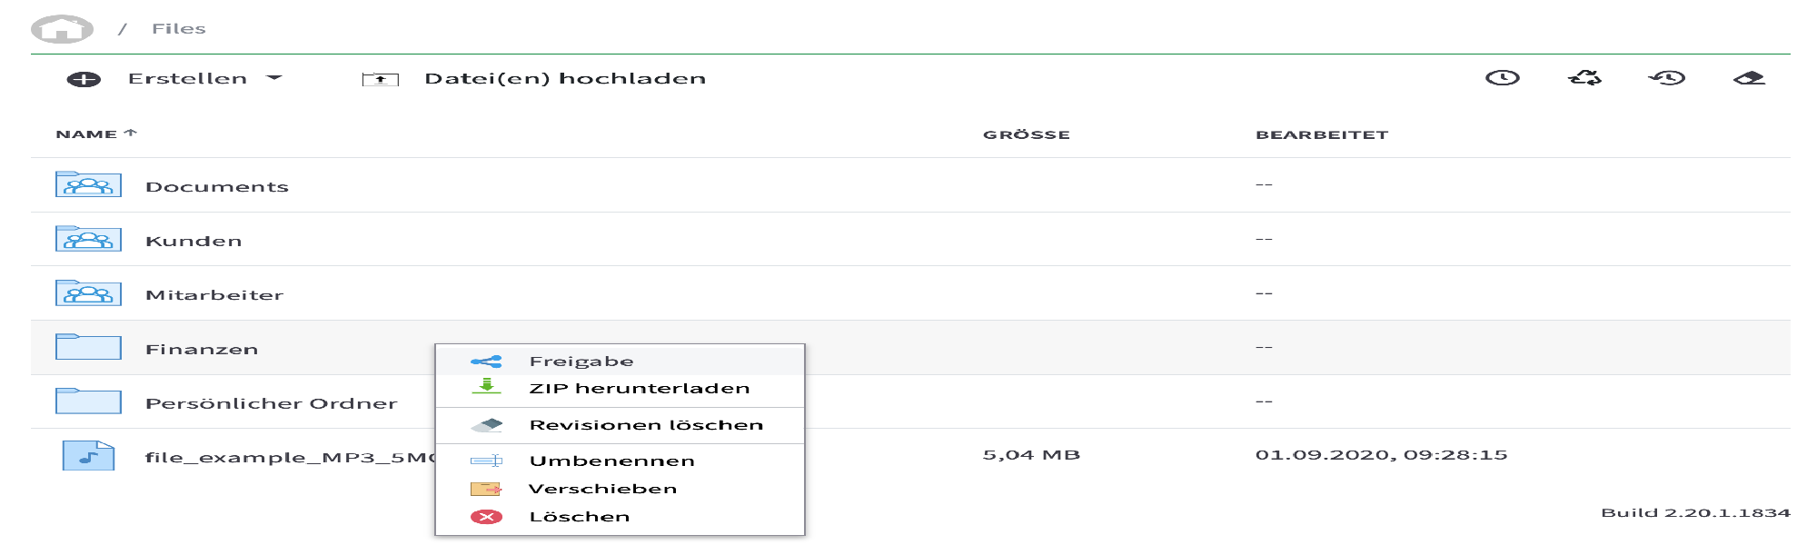Open the shared Documents folder icon
Viewport: 1817px width, 545px height.
click(88, 185)
